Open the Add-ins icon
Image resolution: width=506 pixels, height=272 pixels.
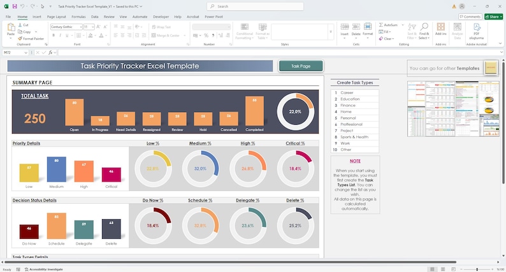tap(441, 27)
